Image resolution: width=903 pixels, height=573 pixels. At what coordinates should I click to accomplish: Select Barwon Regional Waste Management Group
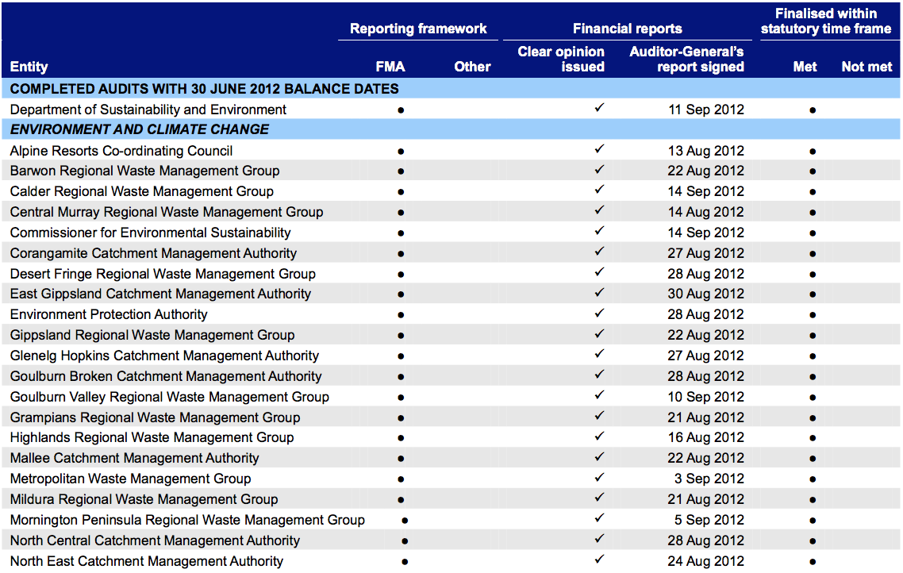coord(144,171)
